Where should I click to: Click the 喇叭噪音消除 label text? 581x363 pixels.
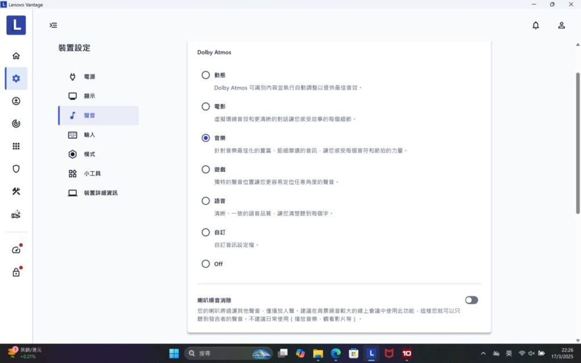pyautogui.click(x=214, y=300)
